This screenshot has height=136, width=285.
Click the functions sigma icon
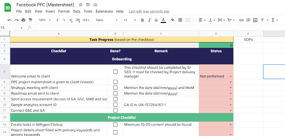273,20
